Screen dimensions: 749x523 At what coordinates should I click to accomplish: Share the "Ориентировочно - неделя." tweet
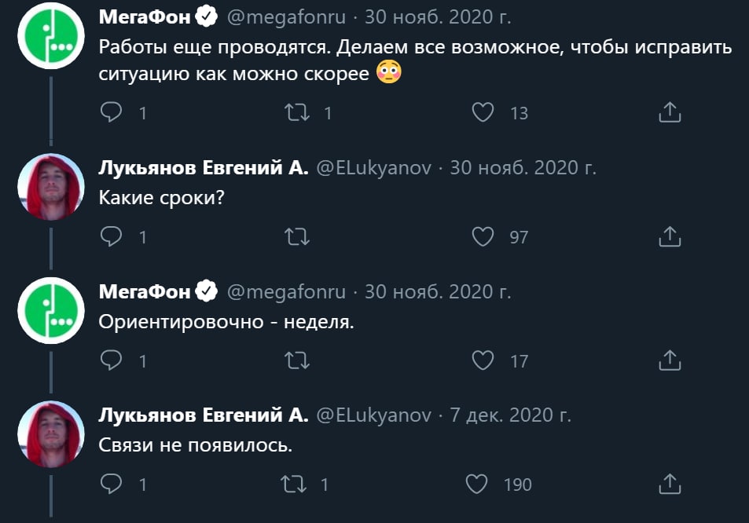coord(668,360)
